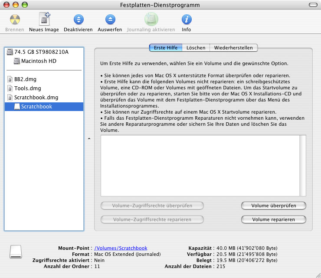Viewport: 321px width, 278px height.
Task: Click the splitter handle between sidebar and panel
Action: 89,139
